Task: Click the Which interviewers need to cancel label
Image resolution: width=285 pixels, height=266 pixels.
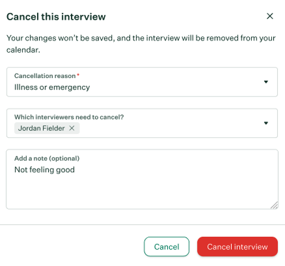Action: 69,117
